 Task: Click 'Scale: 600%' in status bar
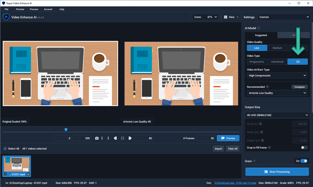click(x=287, y=183)
